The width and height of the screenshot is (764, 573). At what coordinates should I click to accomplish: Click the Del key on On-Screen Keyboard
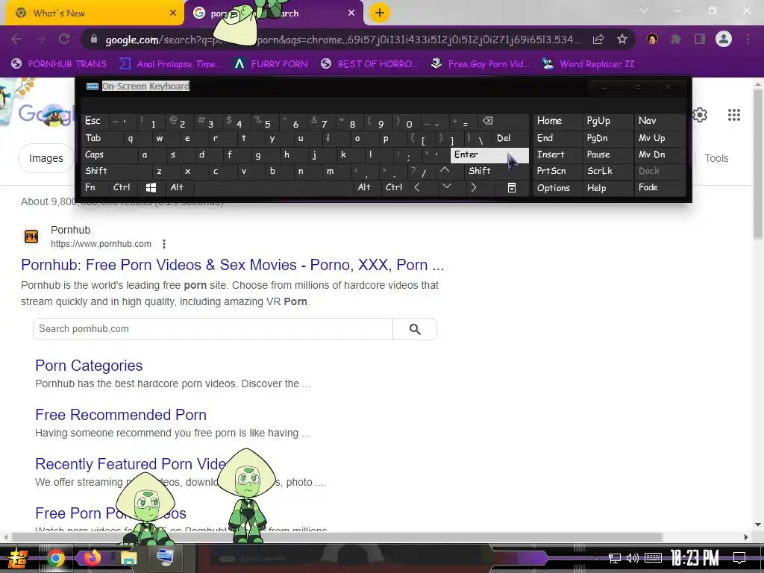coord(510,138)
